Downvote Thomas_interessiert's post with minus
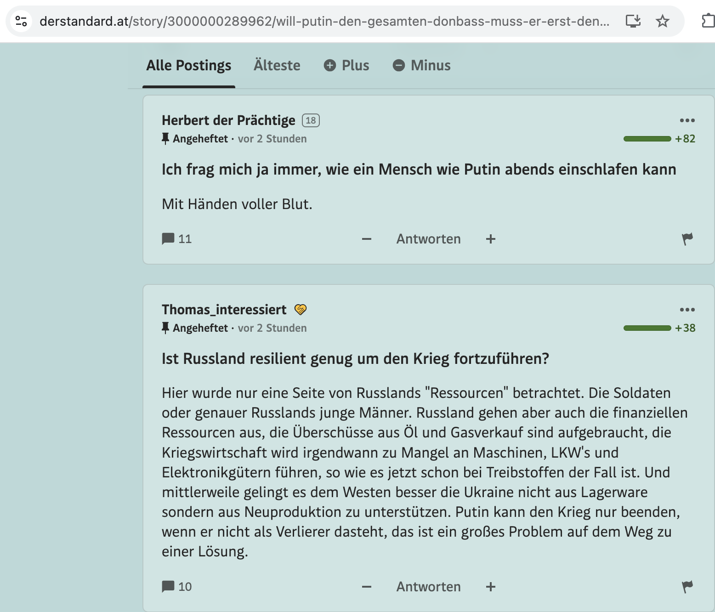This screenshot has width=715, height=612. 366,587
